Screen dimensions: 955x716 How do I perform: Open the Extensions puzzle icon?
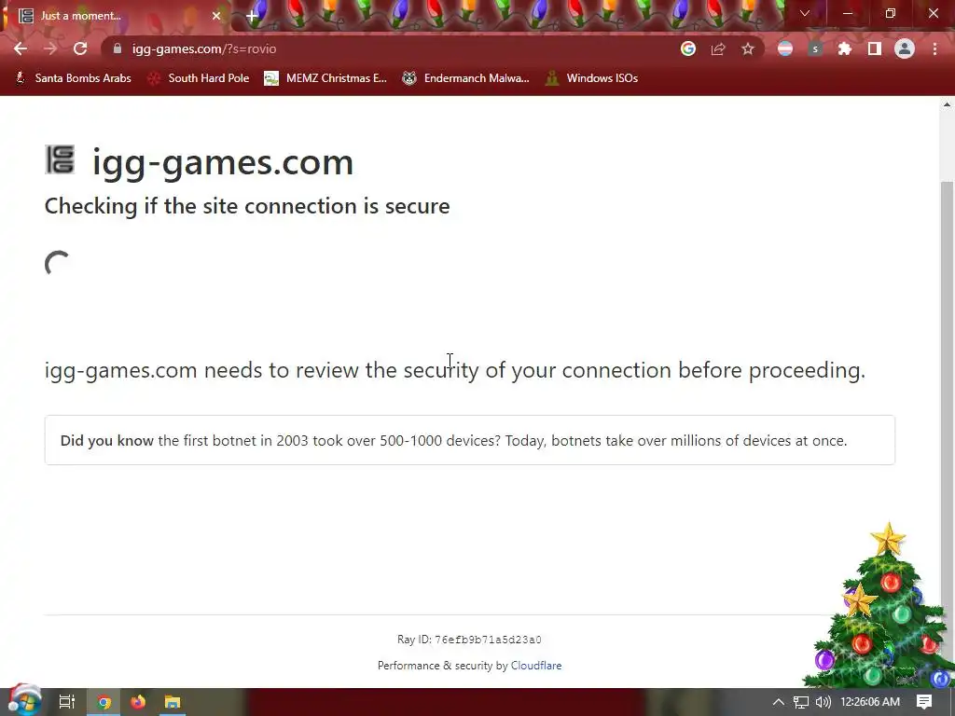(845, 48)
